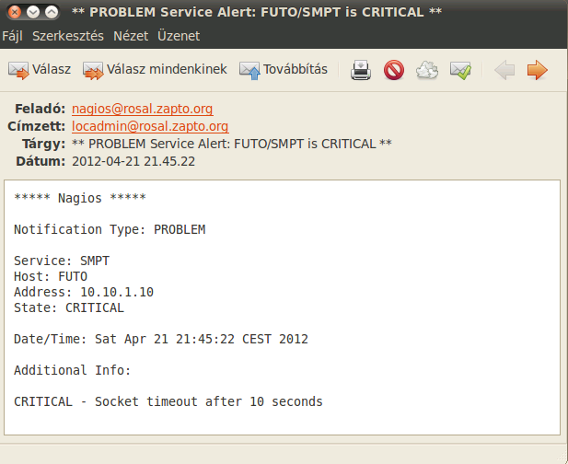Click the Továbbítás forward envelope icon

point(249,70)
